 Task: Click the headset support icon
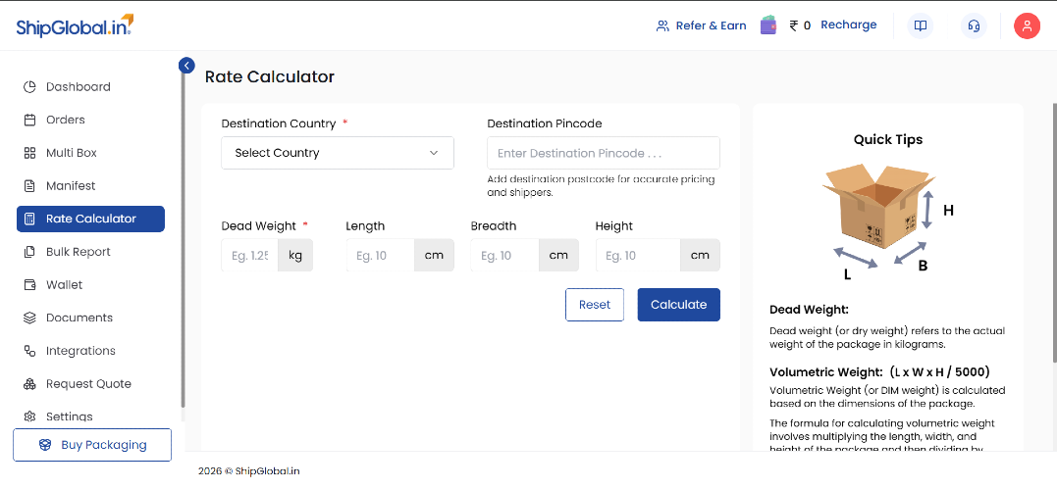click(x=974, y=26)
